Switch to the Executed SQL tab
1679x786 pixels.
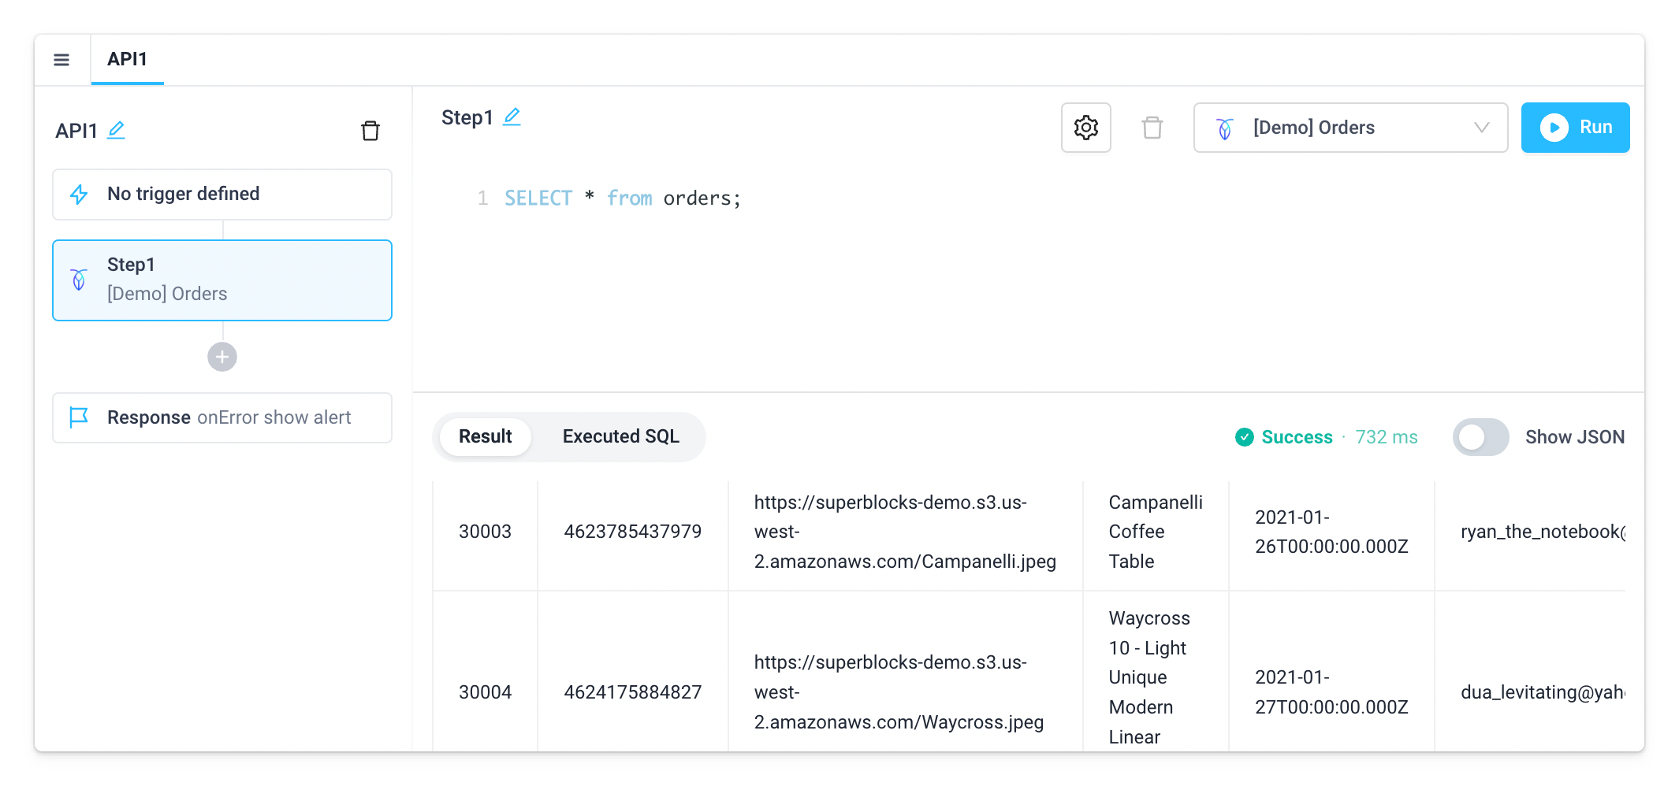620,436
